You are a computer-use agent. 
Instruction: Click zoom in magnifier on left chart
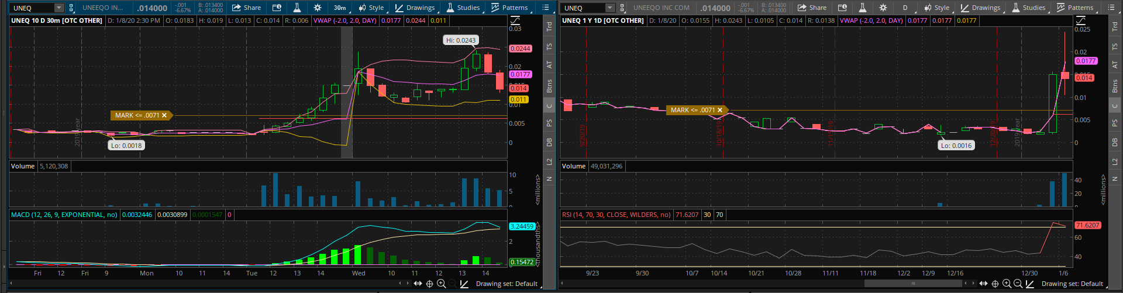point(441,284)
